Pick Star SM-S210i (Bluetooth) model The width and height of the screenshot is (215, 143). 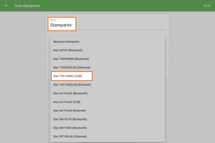click(70, 119)
